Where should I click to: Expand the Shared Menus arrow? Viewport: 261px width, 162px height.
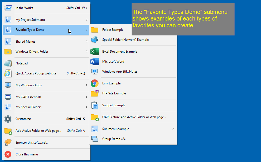(86, 42)
